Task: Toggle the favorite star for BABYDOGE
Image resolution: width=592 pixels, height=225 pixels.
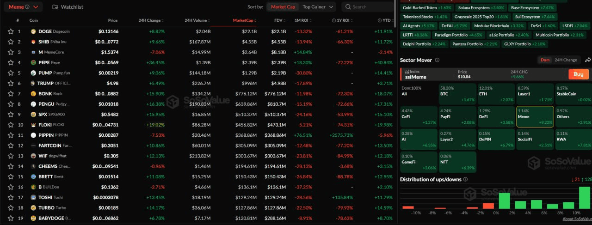Action: [x=11, y=218]
